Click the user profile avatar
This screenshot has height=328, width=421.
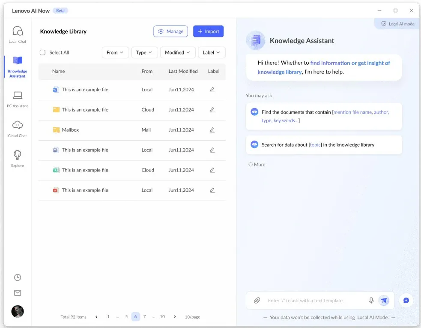click(x=18, y=311)
